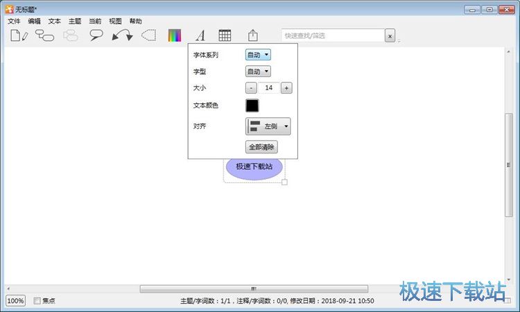Click the 字体系列 label
520x312 pixels.
click(x=206, y=55)
